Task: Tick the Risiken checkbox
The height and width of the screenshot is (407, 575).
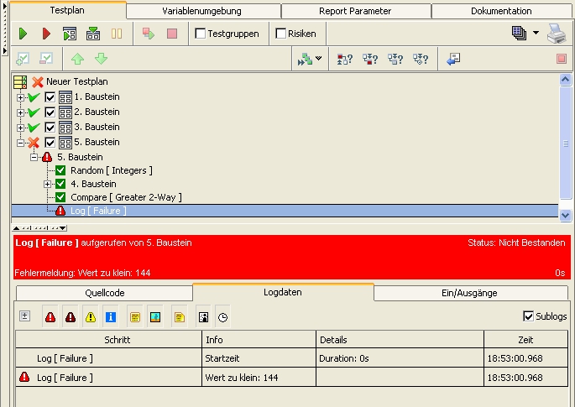Action: 280,34
